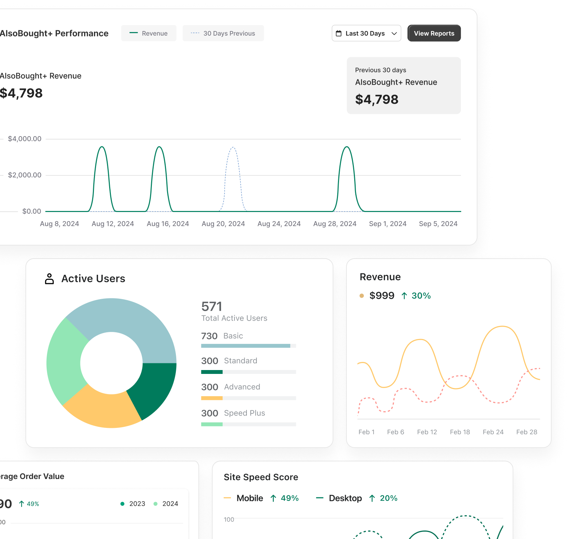Click the orange dot beside $999
Viewport: 570px width, 539px height.
[x=362, y=296]
